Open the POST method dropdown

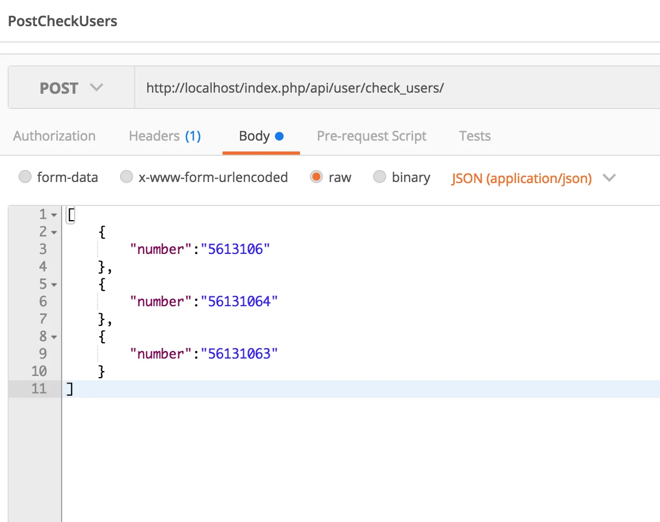(71, 88)
